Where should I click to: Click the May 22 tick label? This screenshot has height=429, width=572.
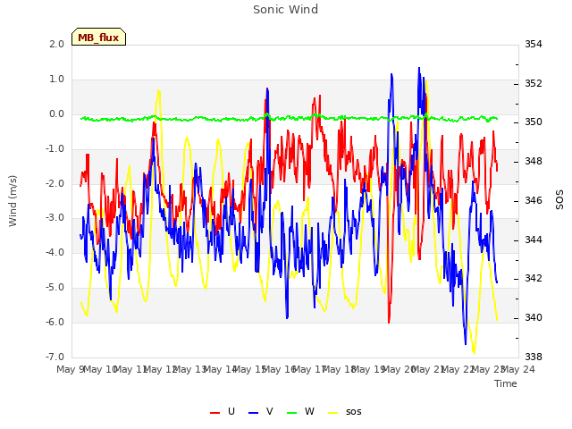point(458,369)
